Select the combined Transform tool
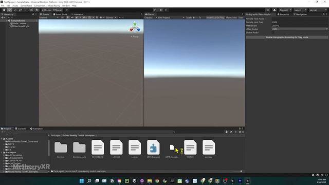The image size is (329, 185). (x=31, y=10)
